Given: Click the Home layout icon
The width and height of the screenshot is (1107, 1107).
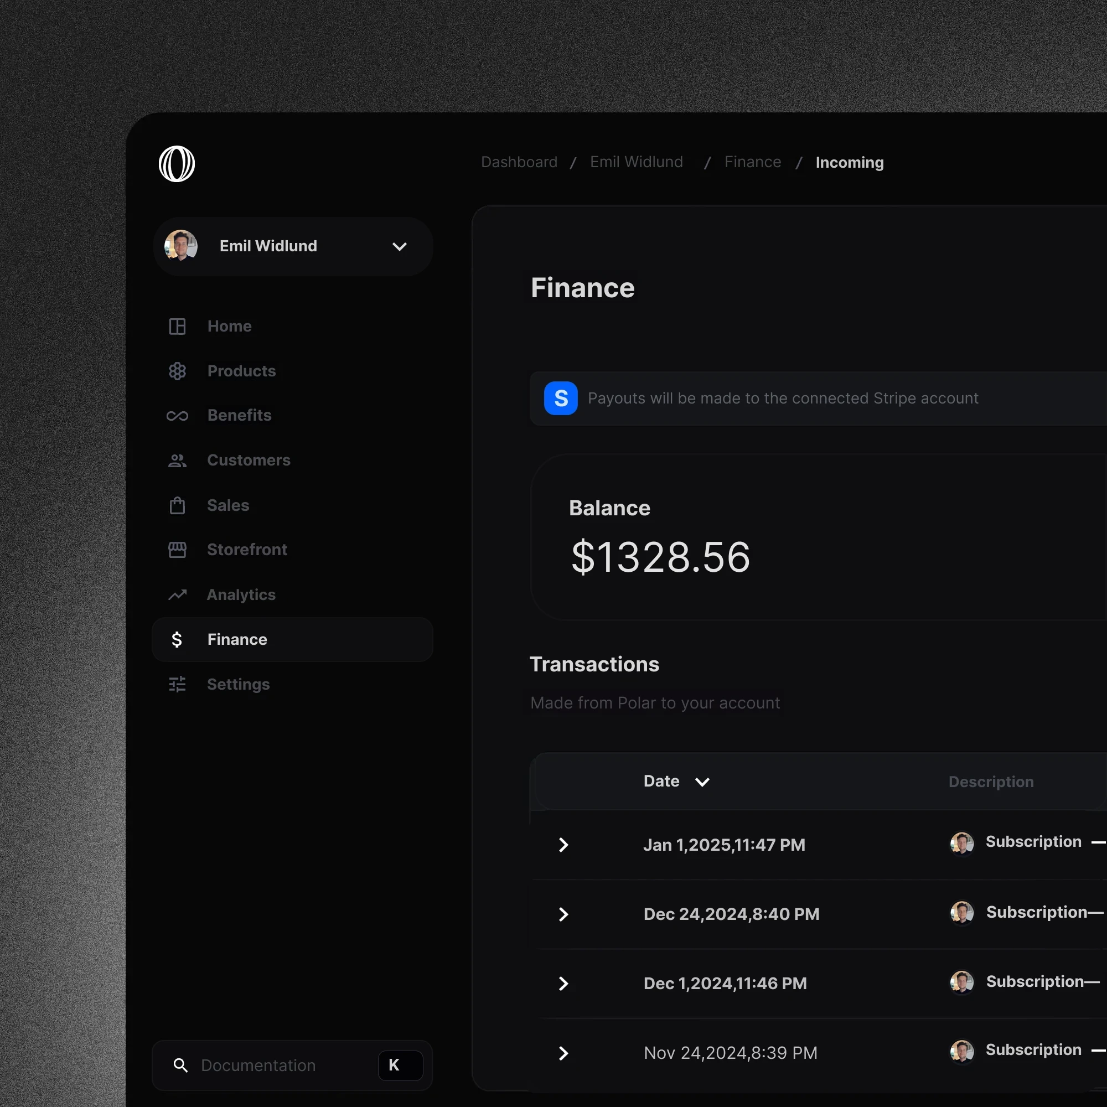Looking at the screenshot, I should [x=177, y=326].
